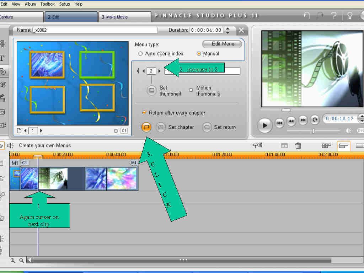Switch to Storyboard view
The width and height of the screenshot is (364, 273).
[326, 146]
